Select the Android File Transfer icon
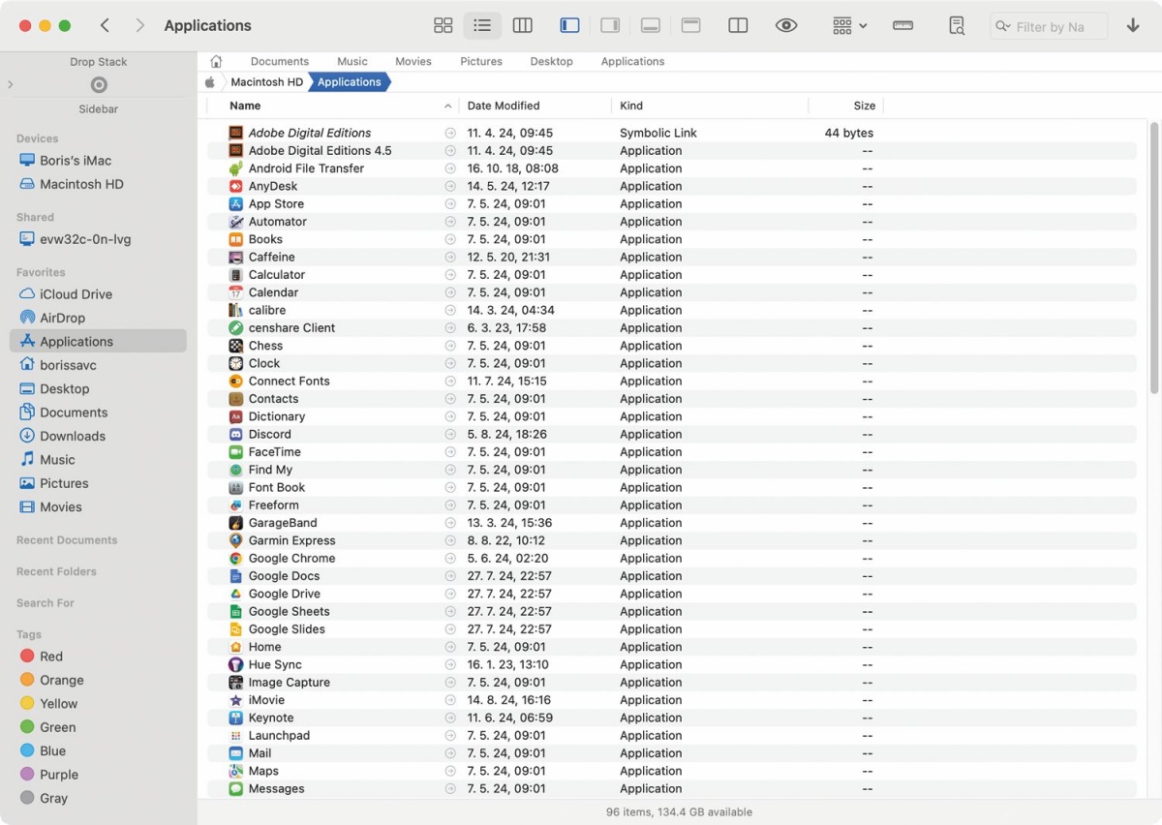1162x825 pixels. tap(235, 168)
